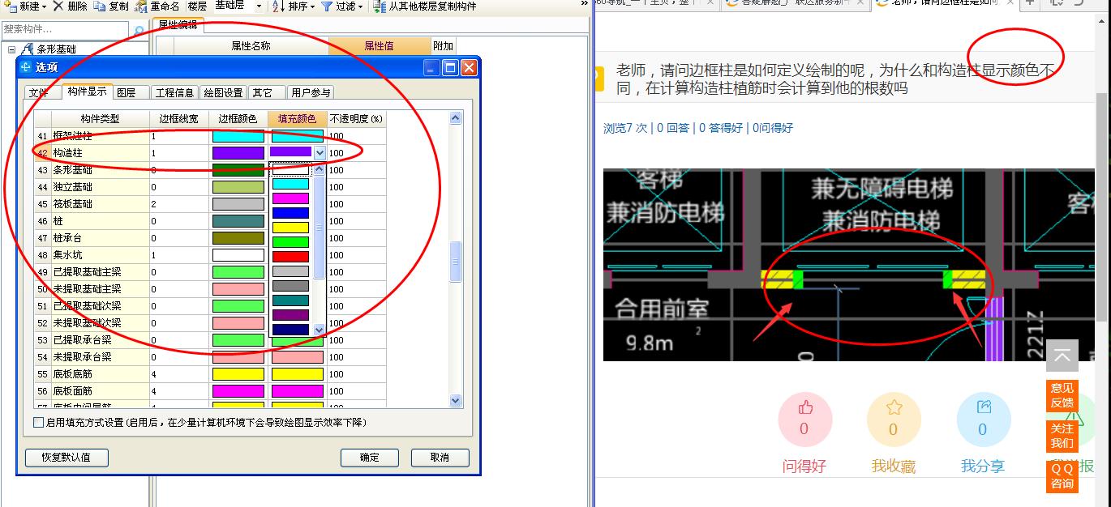This screenshot has height=507, width=1111.
Task: Click the 搜索构件 search input field
Action: pos(66,29)
